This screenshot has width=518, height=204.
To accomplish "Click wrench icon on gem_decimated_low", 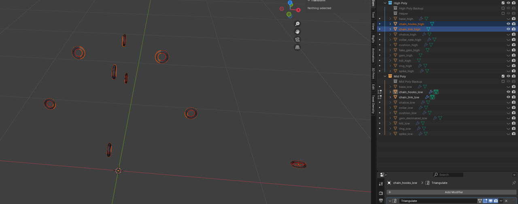I will pos(435,118).
